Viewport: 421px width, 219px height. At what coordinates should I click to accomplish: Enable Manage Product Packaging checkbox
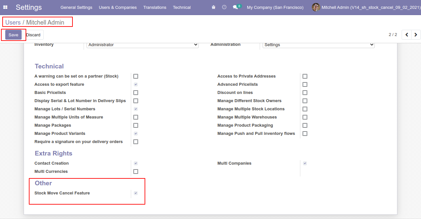pyautogui.click(x=305, y=125)
